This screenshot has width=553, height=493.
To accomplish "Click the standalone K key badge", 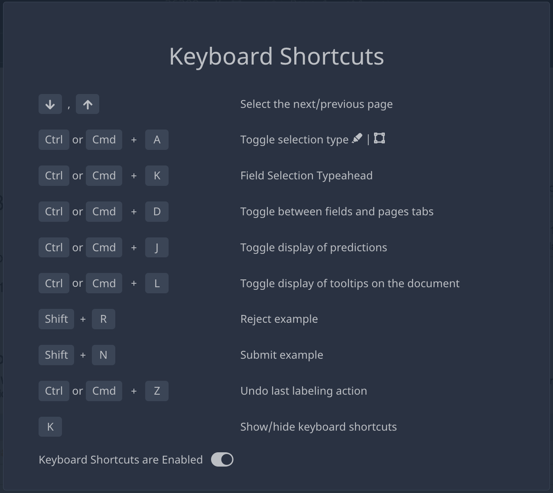I will 50,427.
